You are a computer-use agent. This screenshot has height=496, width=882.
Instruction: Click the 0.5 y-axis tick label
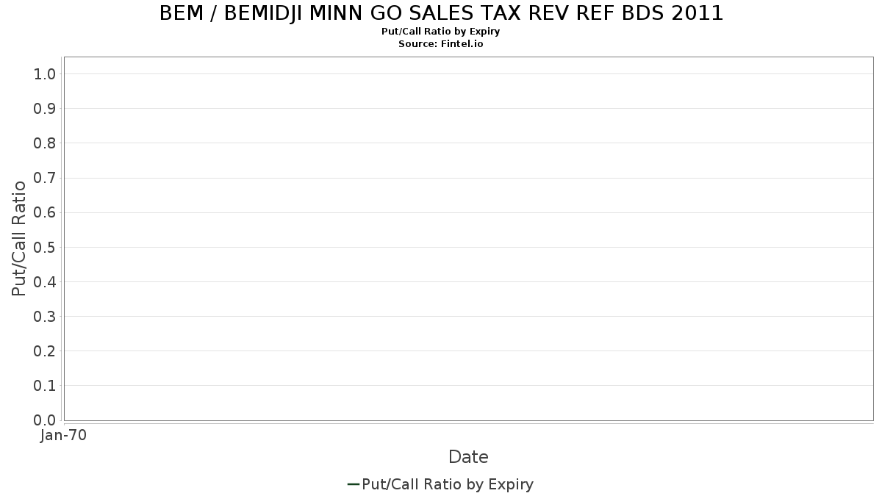[45, 247]
